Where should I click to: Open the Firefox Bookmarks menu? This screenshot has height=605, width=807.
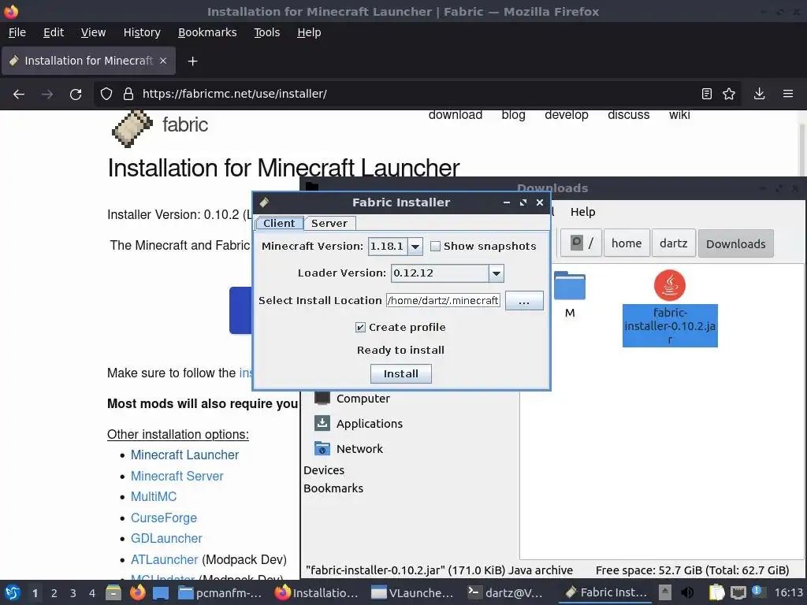coord(207,32)
